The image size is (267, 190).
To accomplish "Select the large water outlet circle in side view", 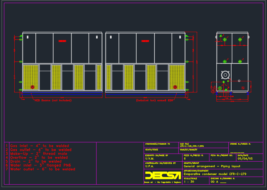I will [220, 88].
